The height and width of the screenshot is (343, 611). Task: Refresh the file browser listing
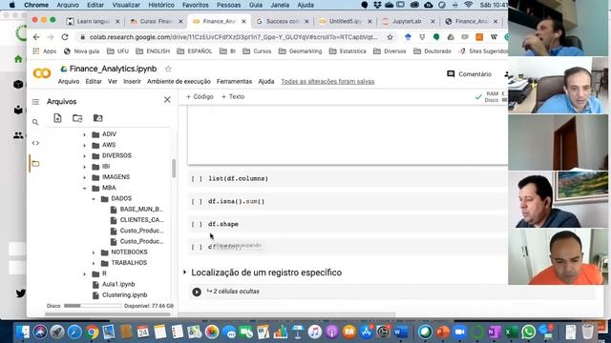(x=77, y=118)
